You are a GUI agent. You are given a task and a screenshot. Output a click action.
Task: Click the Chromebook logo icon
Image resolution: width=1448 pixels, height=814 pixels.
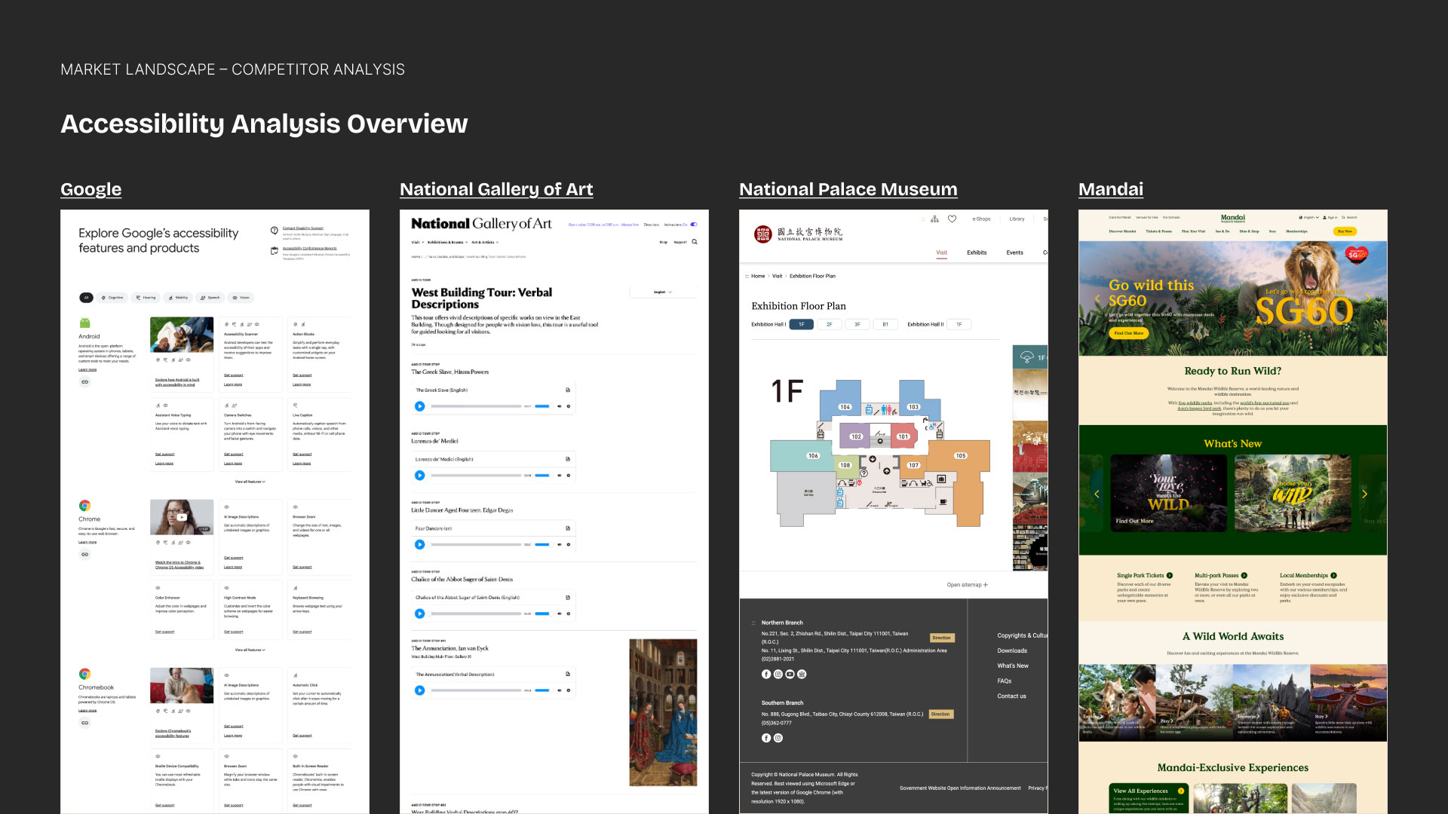tap(84, 674)
